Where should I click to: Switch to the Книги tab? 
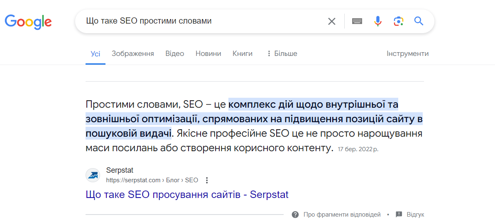(243, 53)
